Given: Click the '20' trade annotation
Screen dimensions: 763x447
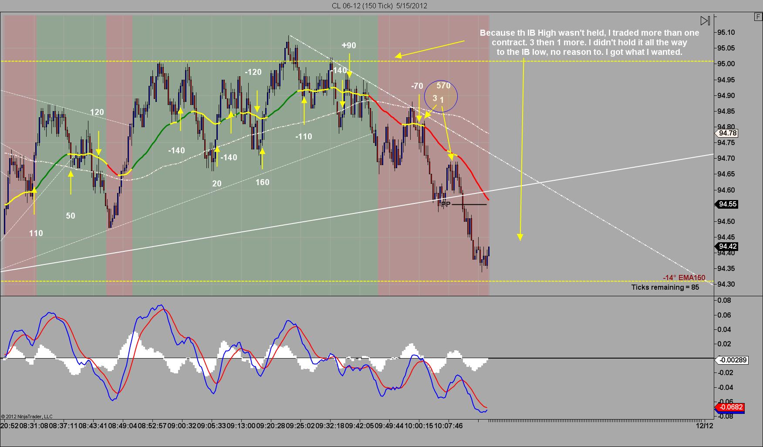Looking at the screenshot, I should (217, 184).
